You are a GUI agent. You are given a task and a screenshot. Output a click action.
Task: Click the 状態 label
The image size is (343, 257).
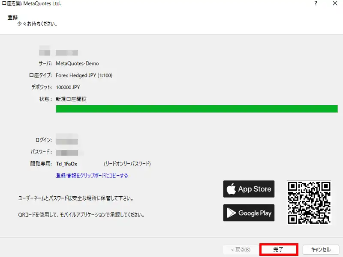(x=46, y=99)
